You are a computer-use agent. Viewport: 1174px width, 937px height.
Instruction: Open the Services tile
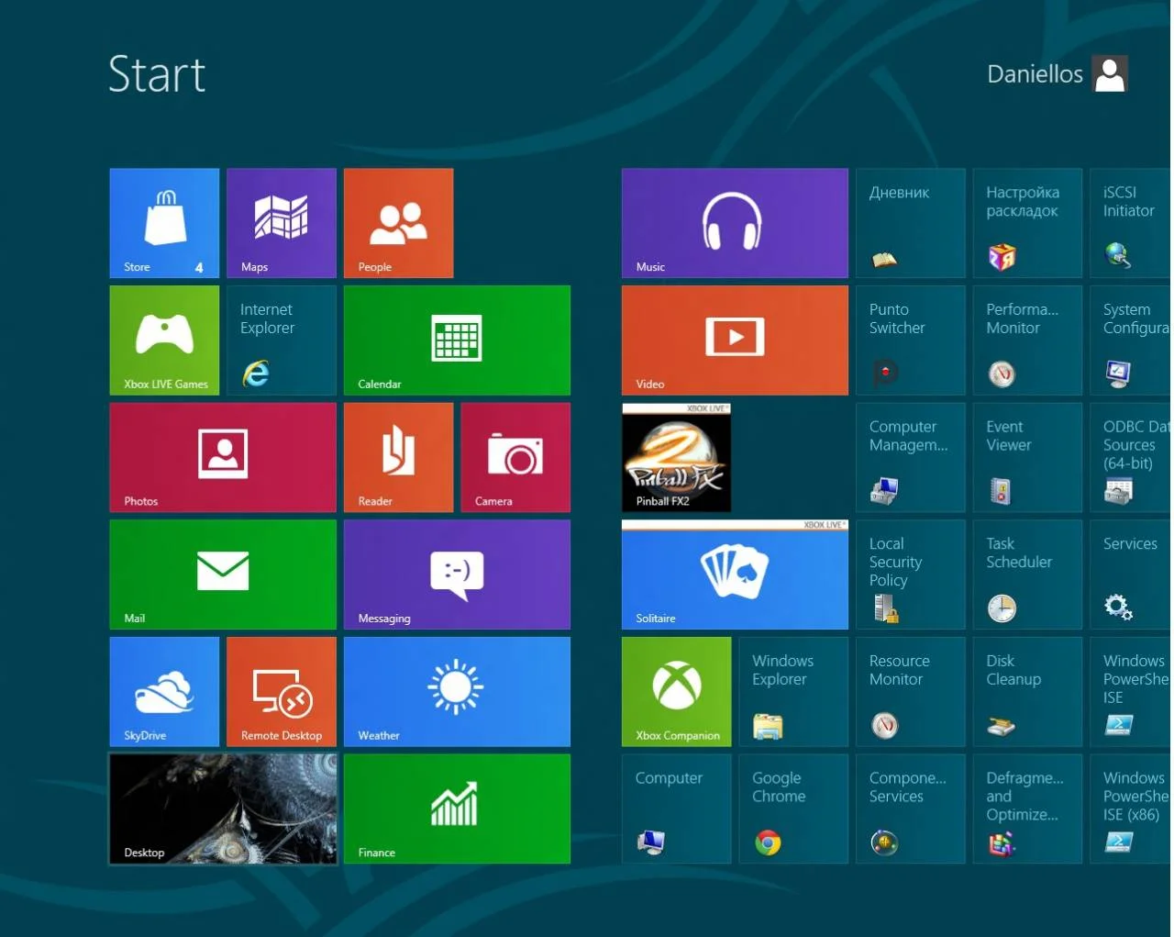pos(1132,574)
